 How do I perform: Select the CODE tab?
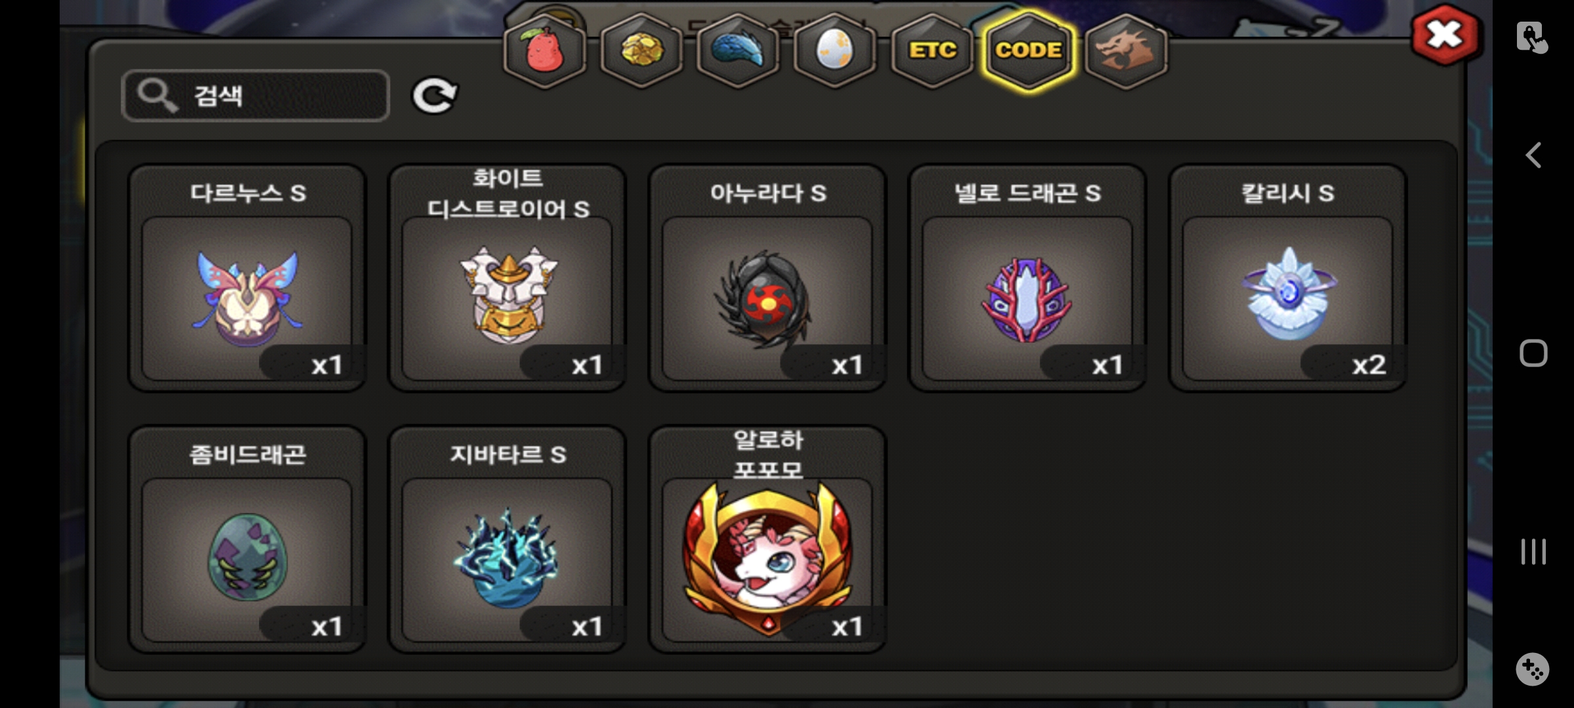pos(1028,51)
